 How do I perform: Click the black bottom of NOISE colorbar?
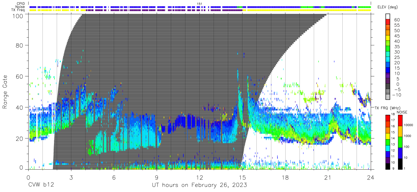pos(400,164)
